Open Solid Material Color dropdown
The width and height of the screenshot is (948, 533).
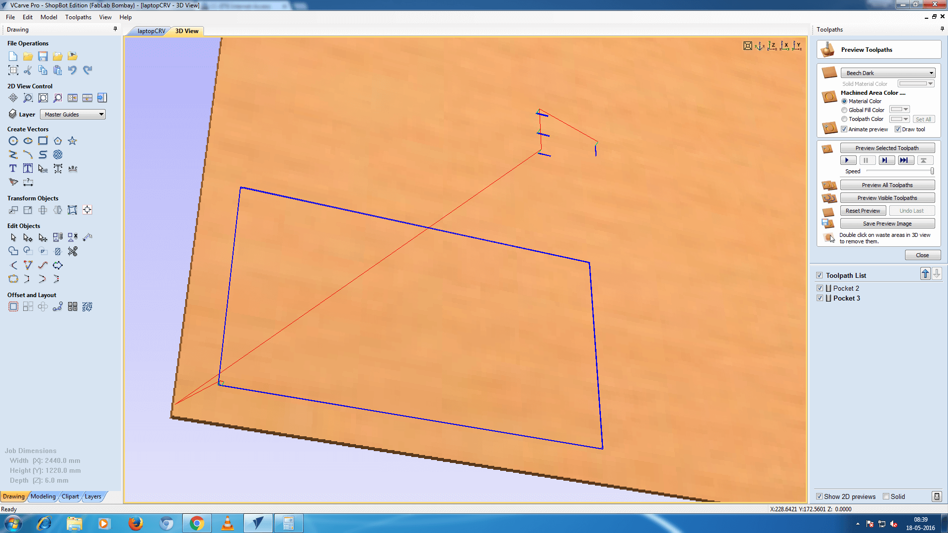pos(916,84)
